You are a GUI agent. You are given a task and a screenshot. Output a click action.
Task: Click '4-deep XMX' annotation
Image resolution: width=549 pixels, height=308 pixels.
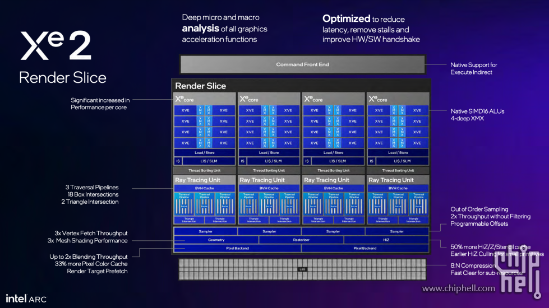coord(467,119)
